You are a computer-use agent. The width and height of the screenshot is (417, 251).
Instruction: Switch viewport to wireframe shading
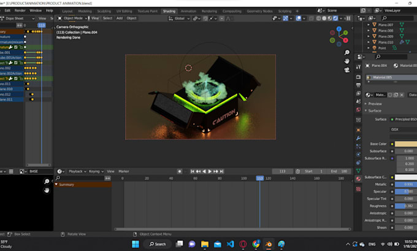318,18
